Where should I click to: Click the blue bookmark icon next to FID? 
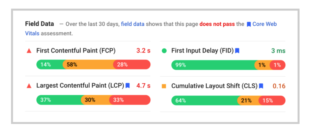pos(237,51)
